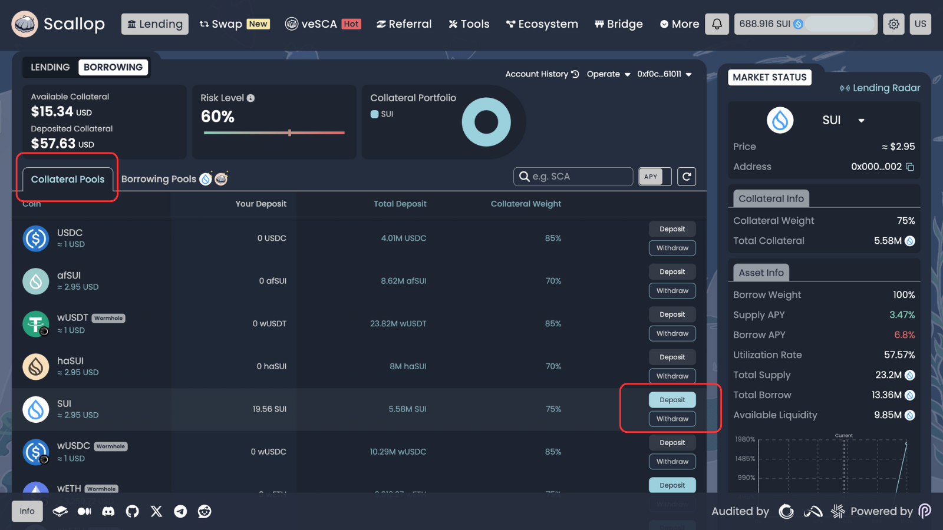Open the Ecosystem menu
This screenshot has width=943, height=530.
tap(542, 24)
